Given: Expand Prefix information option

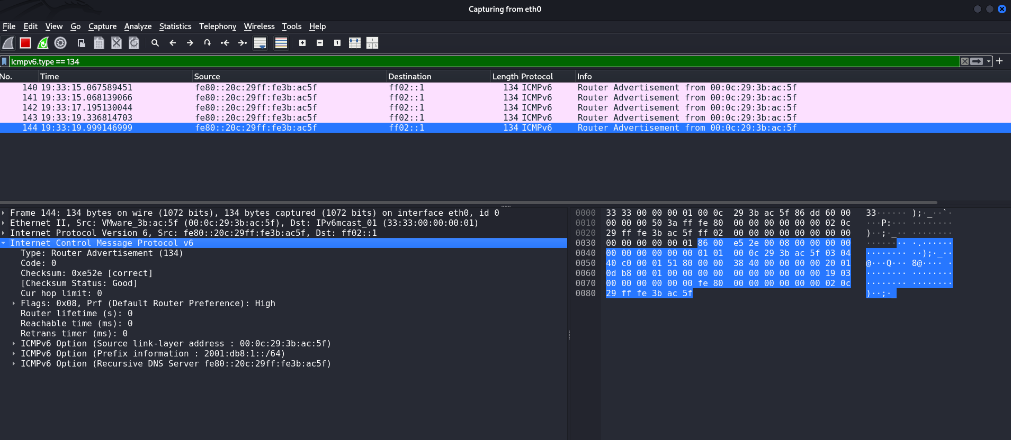Looking at the screenshot, I should click(14, 354).
